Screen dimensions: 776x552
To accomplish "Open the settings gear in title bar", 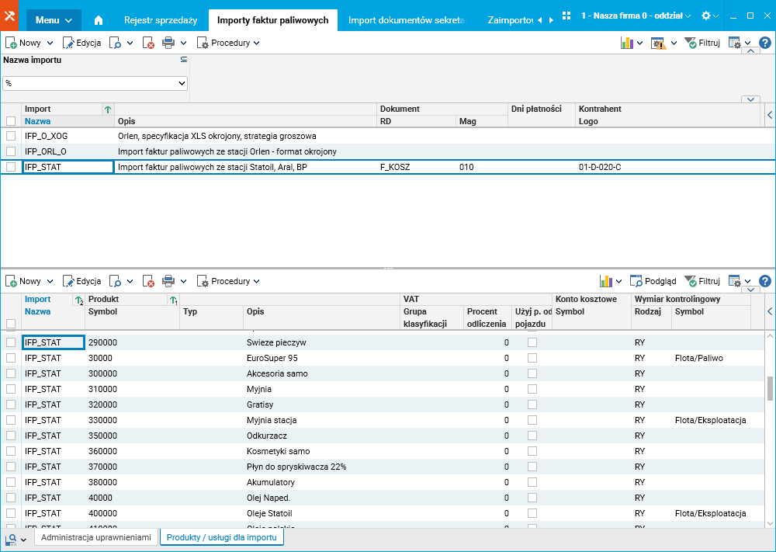I will pyautogui.click(x=705, y=16).
